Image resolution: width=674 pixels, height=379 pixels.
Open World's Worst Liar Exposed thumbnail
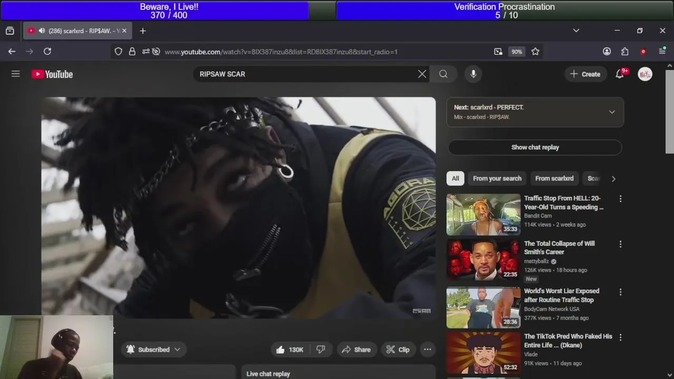(483, 307)
